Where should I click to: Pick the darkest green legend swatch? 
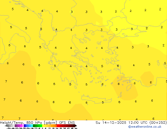(34, 126)
